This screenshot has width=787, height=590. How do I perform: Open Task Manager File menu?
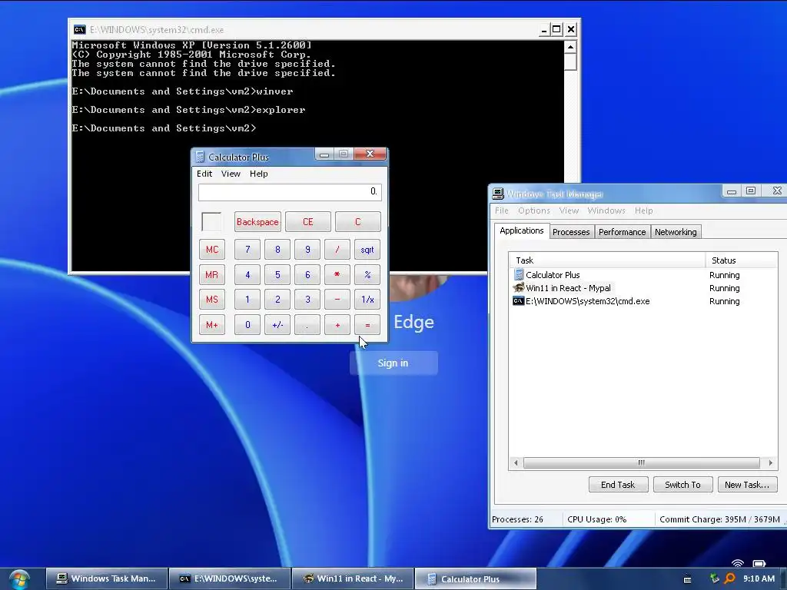(x=501, y=210)
